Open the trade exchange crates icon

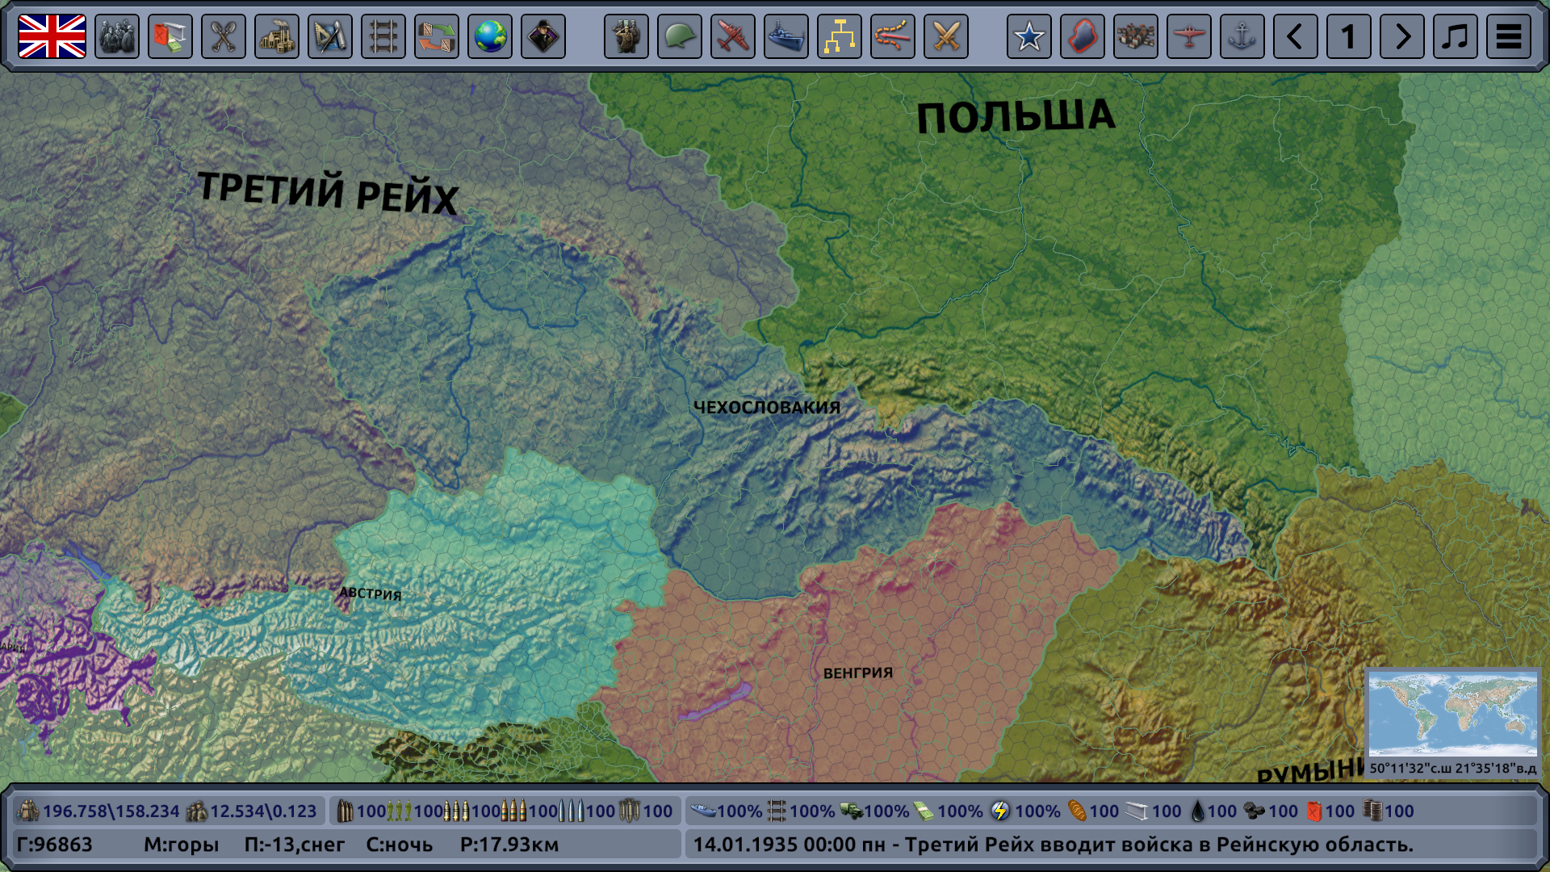(437, 36)
